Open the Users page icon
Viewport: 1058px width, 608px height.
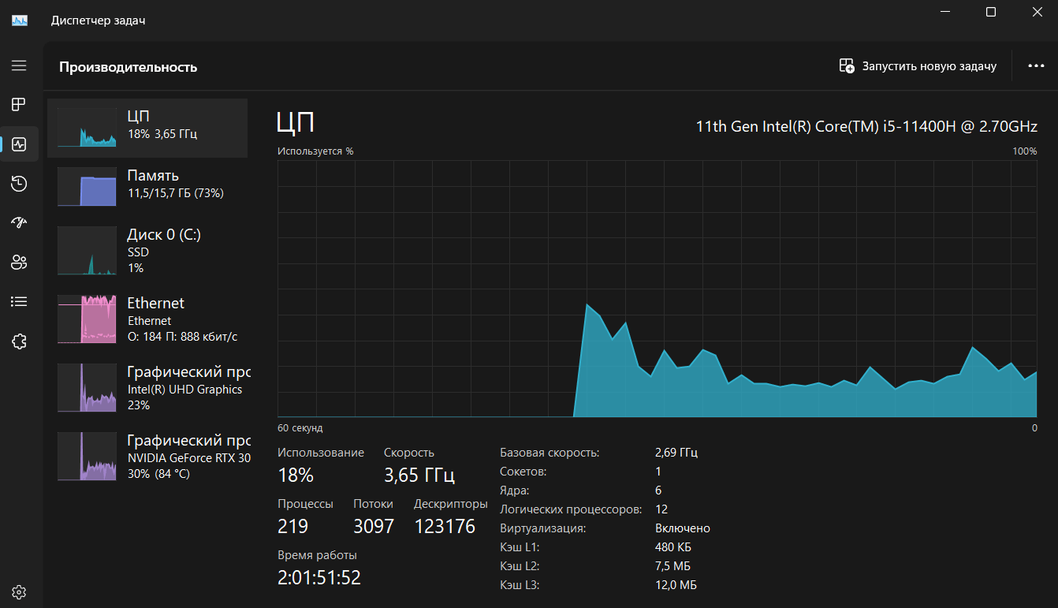tap(19, 263)
